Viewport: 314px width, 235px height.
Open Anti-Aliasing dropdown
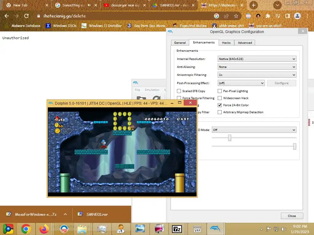pyautogui.click(x=257, y=67)
